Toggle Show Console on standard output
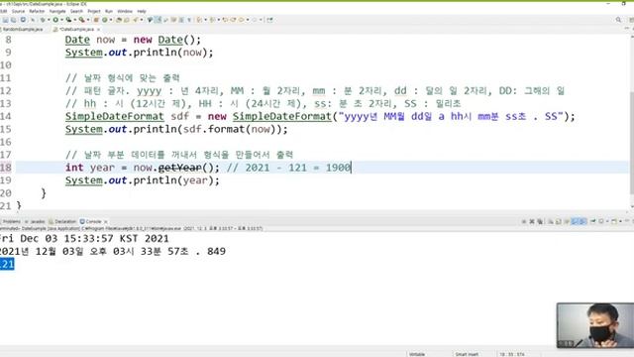This screenshot has width=634, height=357. pos(575,221)
